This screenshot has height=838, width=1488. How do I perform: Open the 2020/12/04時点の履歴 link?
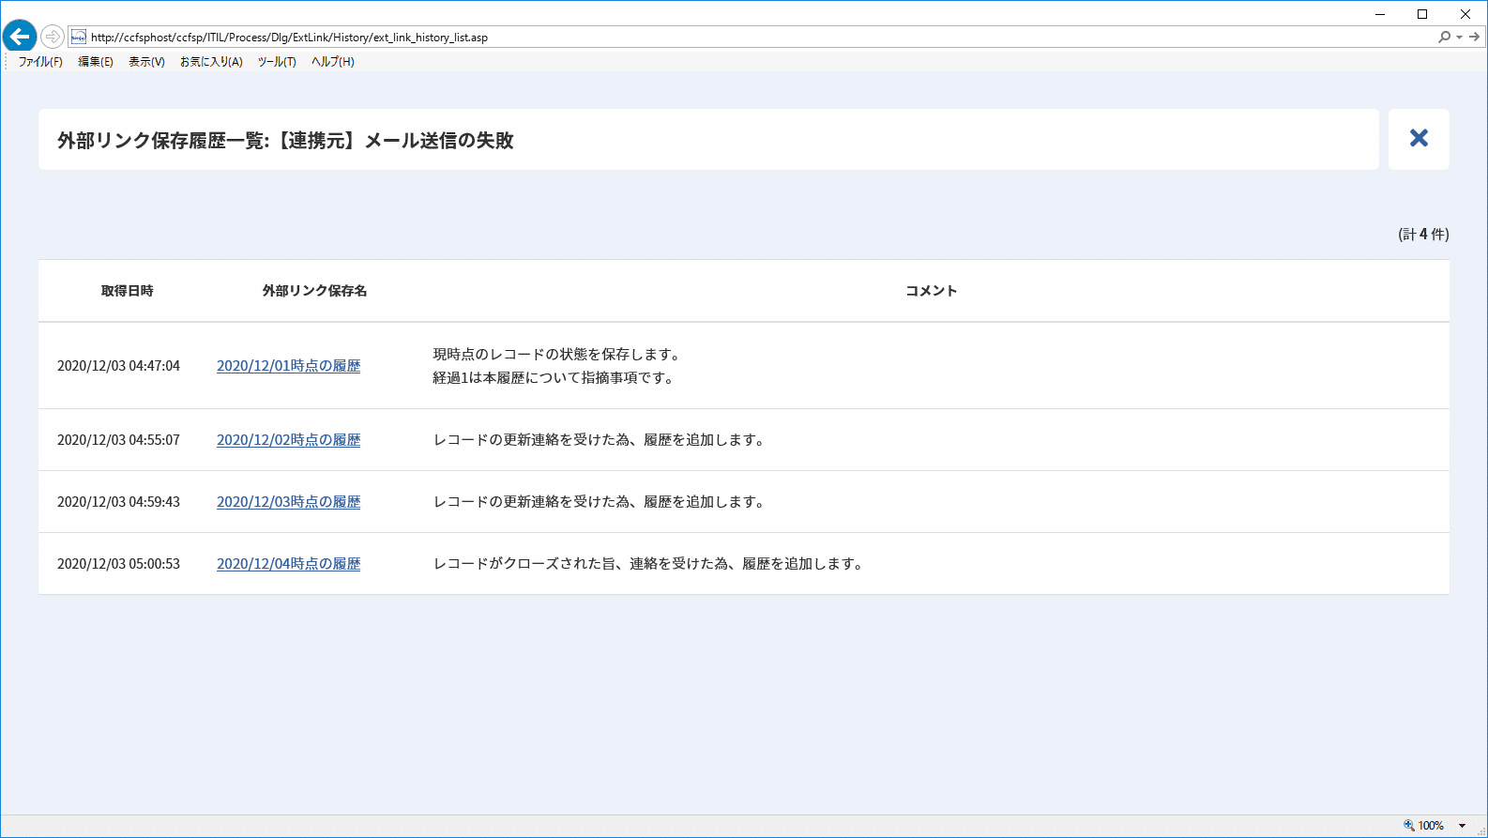click(288, 564)
